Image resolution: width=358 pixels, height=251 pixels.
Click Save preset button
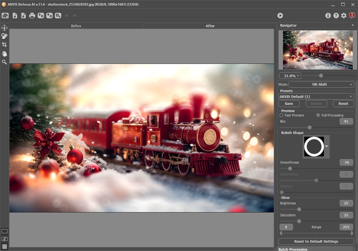point(289,103)
